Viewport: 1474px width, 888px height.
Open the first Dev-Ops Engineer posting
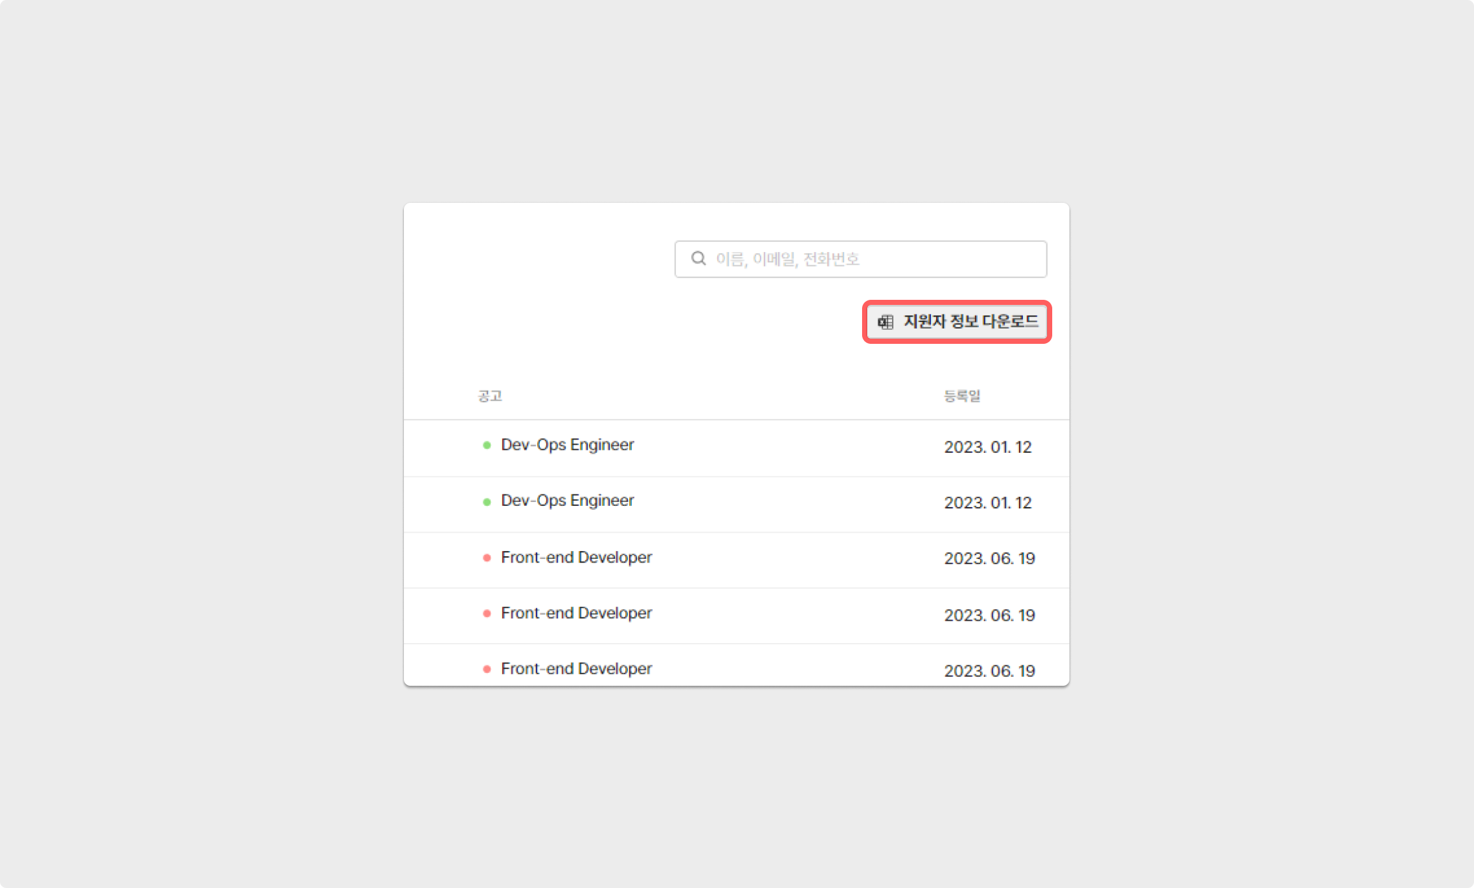click(567, 445)
